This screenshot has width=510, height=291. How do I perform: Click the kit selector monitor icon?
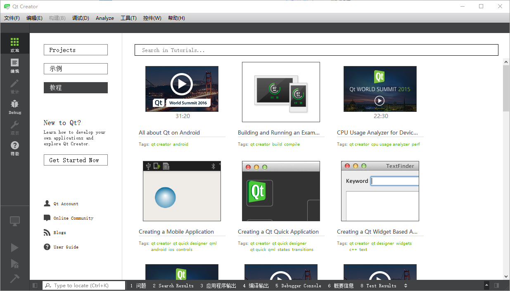point(15,221)
